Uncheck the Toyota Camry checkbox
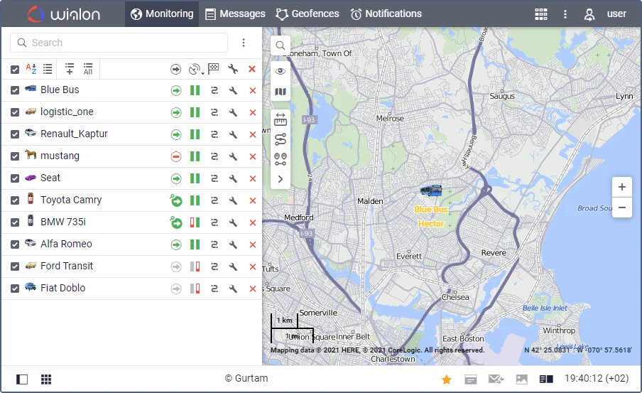The image size is (642, 393). point(15,200)
